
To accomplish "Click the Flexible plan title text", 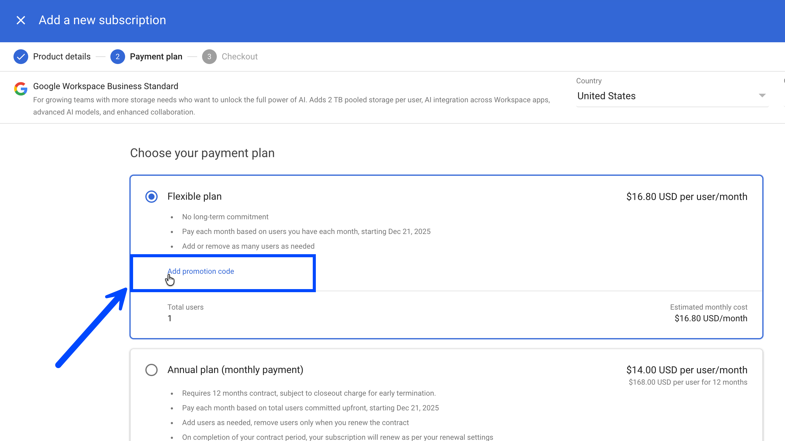I will 194,196.
